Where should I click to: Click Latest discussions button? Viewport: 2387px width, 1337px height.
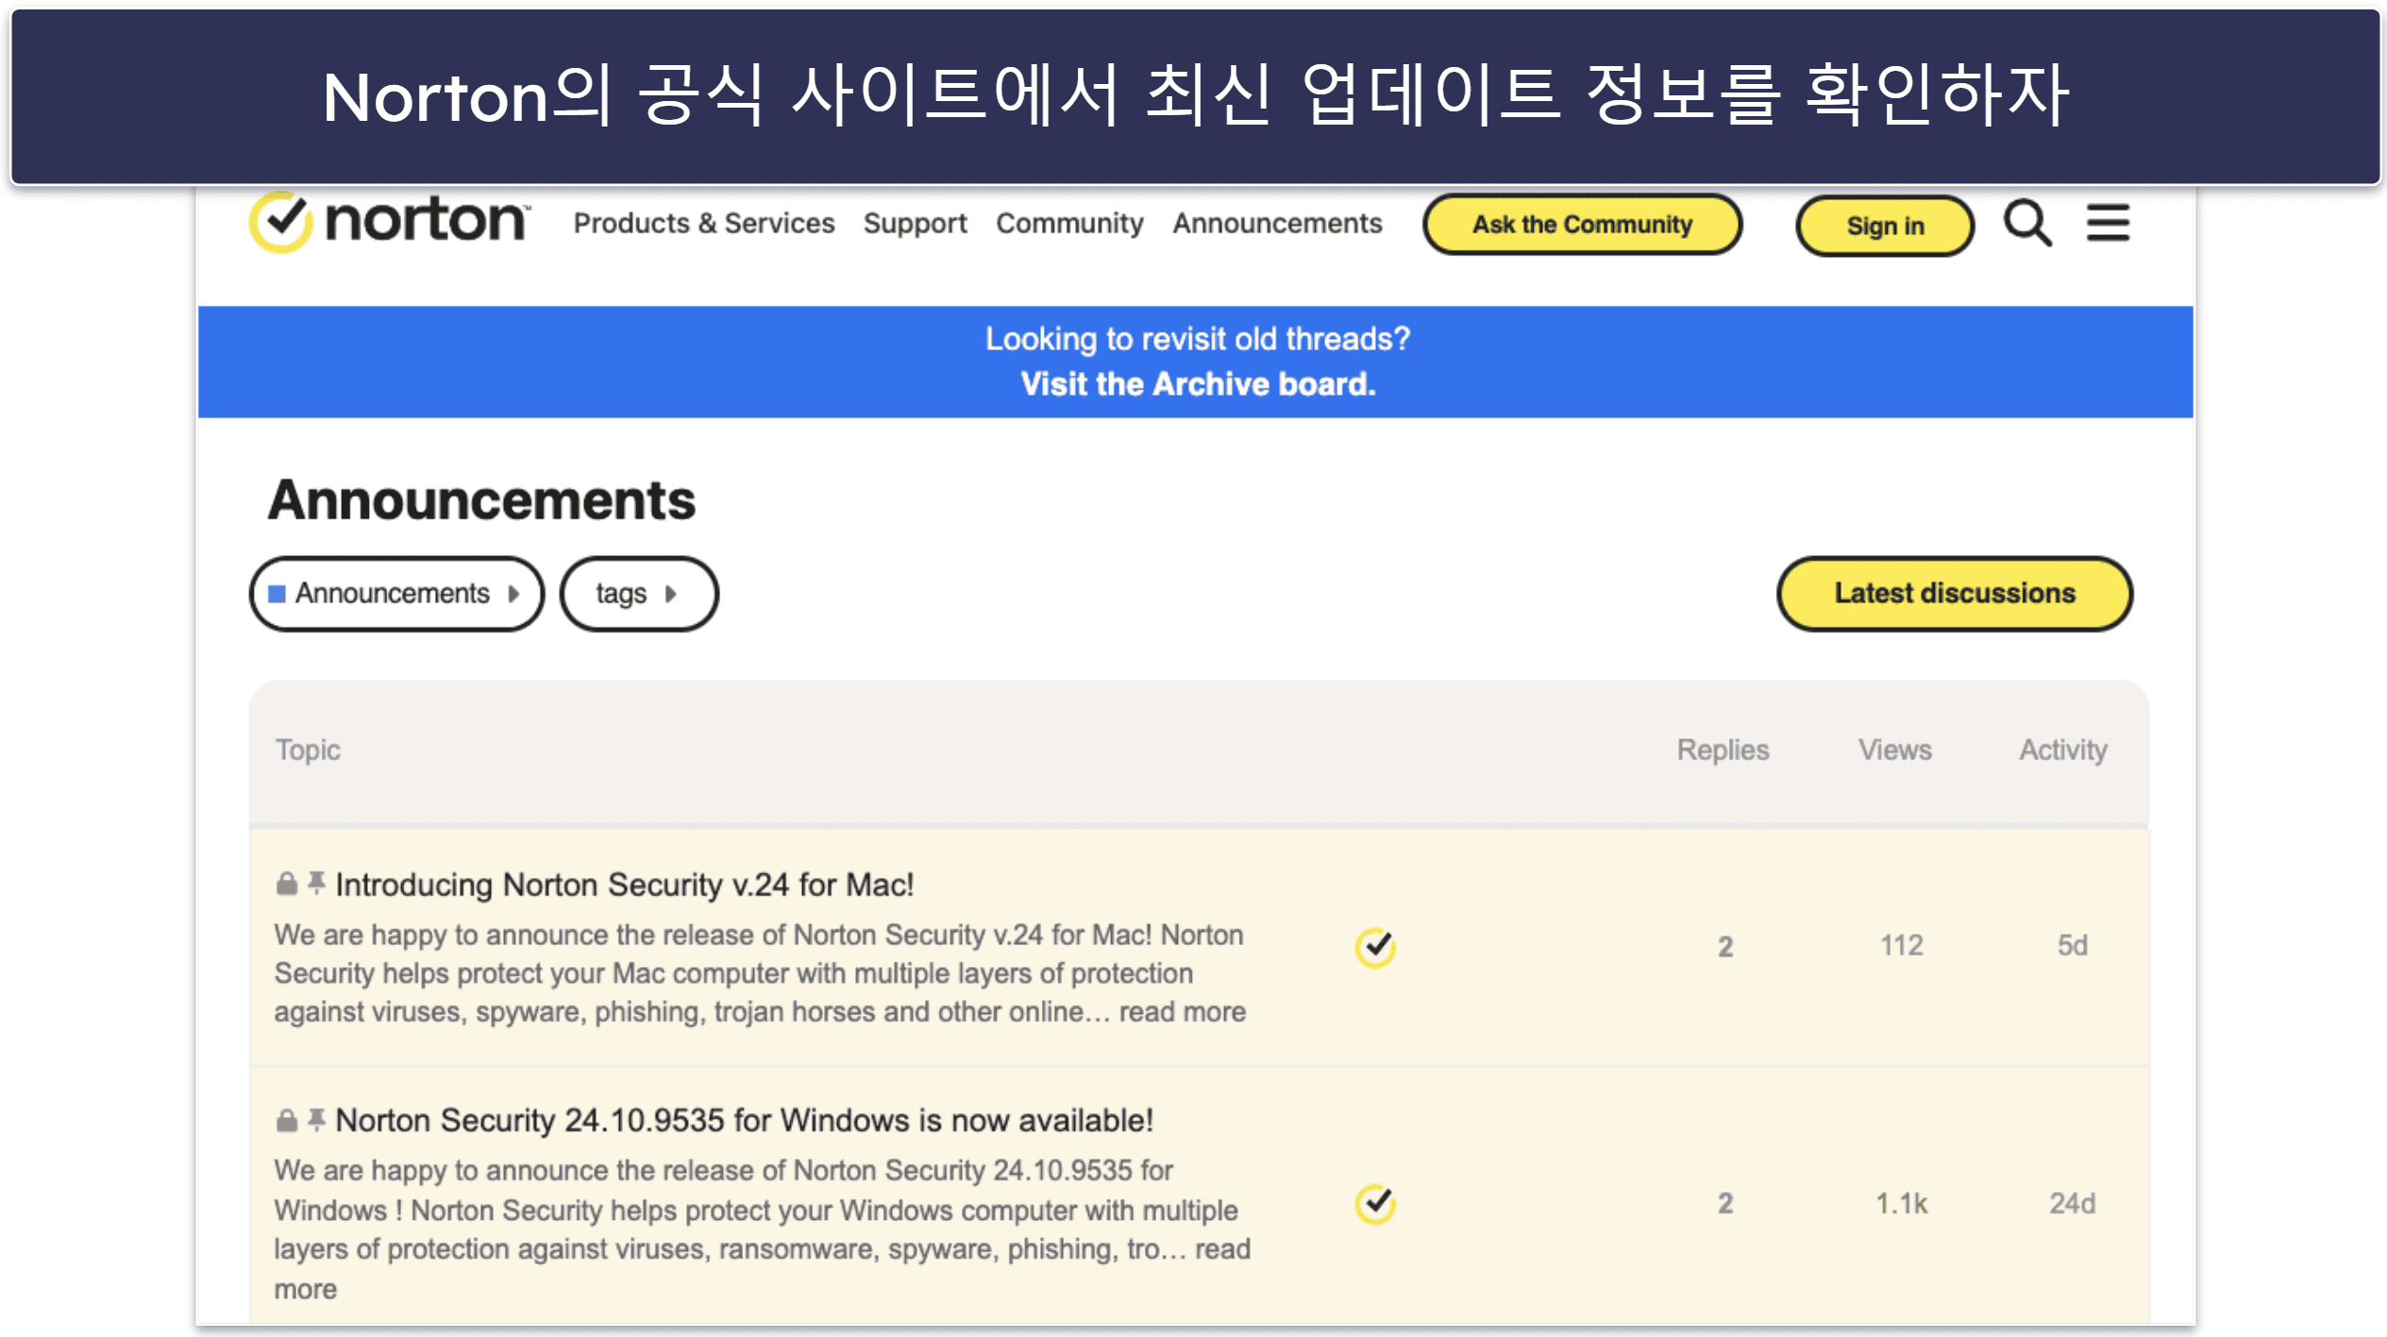point(1954,593)
